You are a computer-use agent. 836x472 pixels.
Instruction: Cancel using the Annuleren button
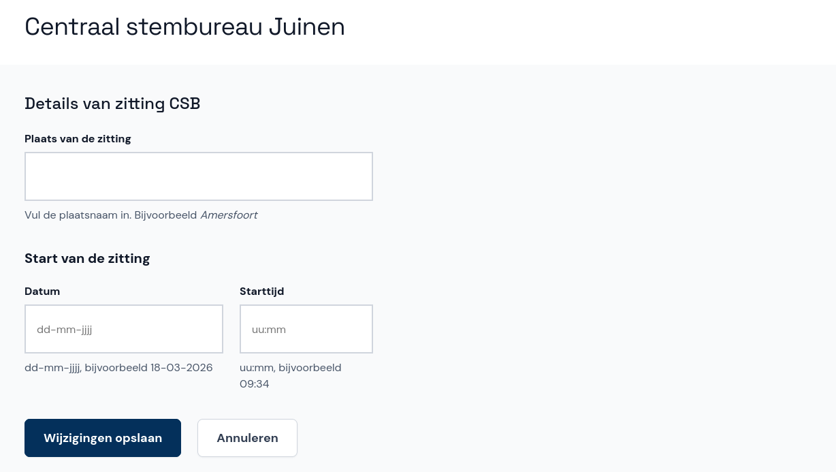(247, 438)
